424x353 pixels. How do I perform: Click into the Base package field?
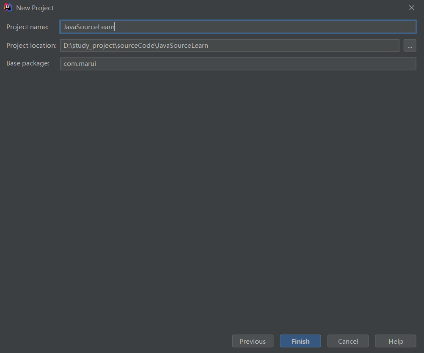click(x=238, y=64)
